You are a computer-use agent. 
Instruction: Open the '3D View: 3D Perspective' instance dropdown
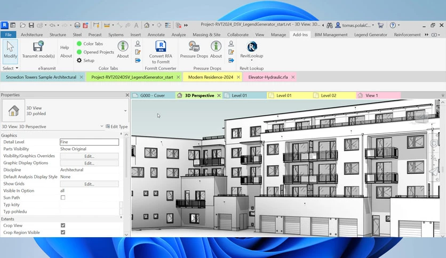[x=102, y=126]
